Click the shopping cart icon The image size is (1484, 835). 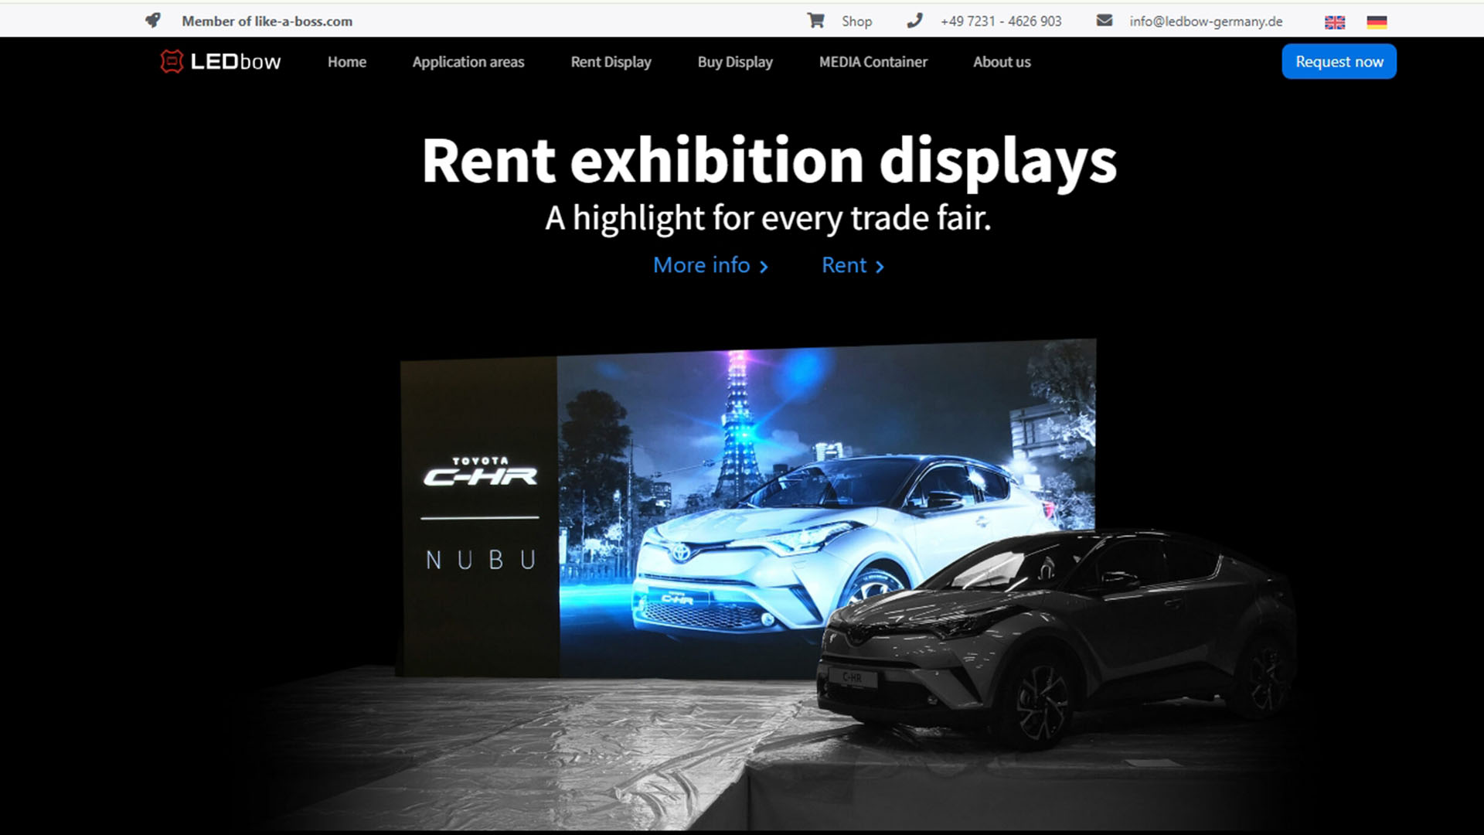point(815,21)
